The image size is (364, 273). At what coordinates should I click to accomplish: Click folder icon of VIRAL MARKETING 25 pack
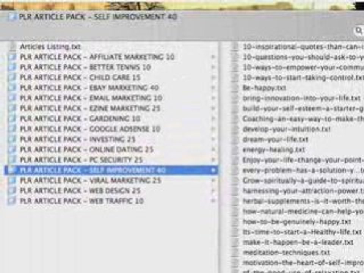point(12,180)
